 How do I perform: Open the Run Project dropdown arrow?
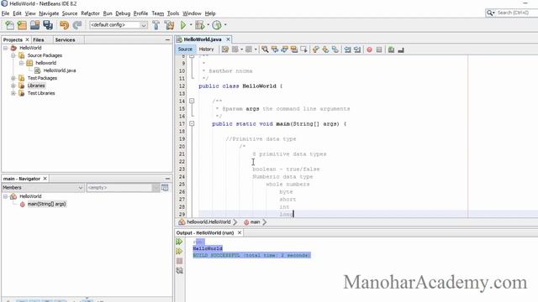point(191,24)
